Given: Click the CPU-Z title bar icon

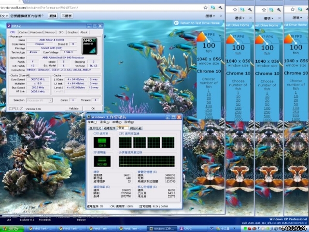Looking at the screenshot, I should [x=9, y=26].
